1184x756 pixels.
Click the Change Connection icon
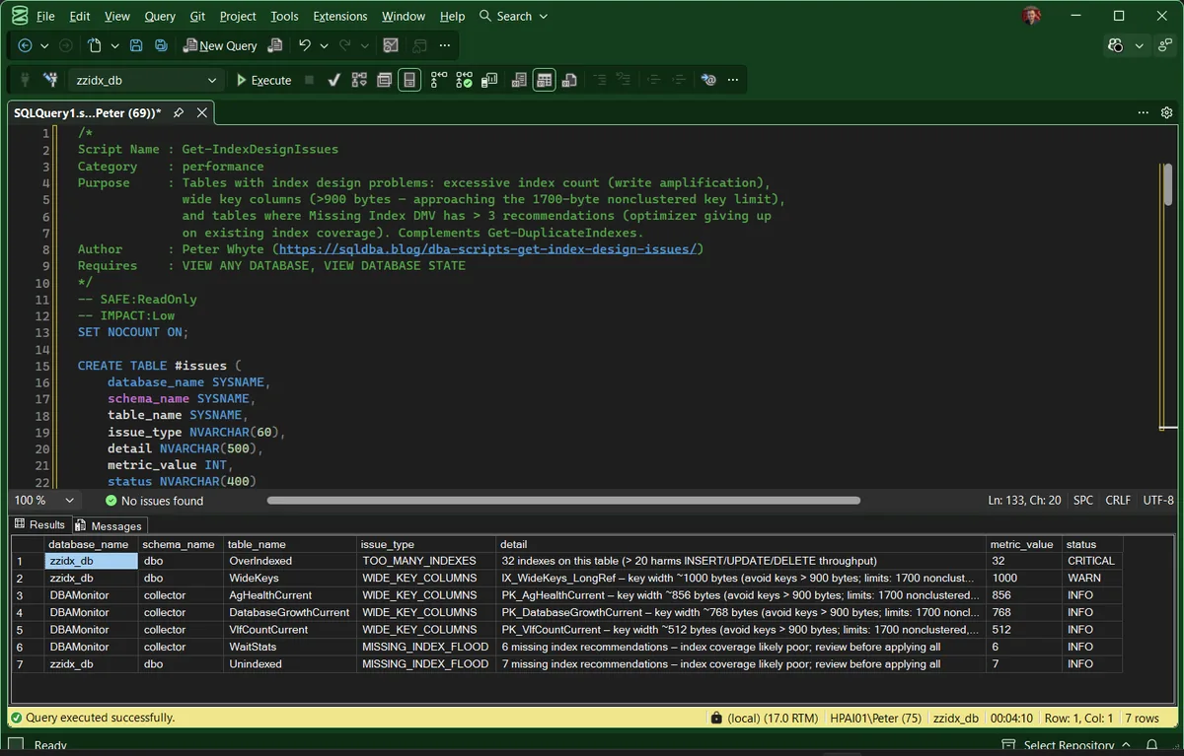tap(51, 80)
